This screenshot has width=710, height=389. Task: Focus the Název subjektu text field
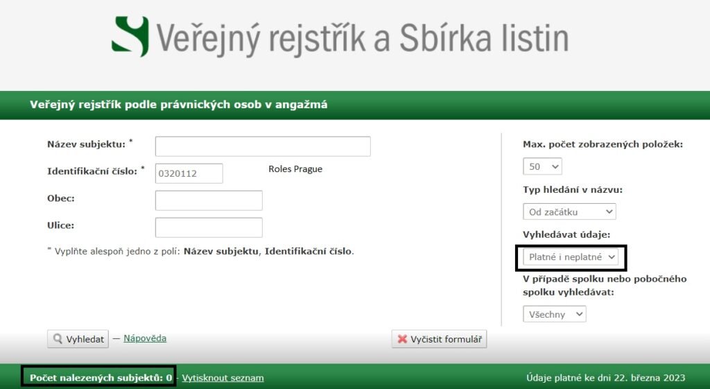(263, 146)
